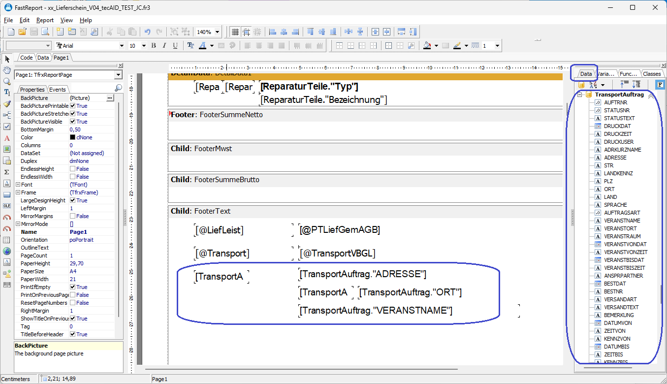The width and height of the screenshot is (667, 384).
Task: Select the Barcode object tool
Action: tap(7, 285)
